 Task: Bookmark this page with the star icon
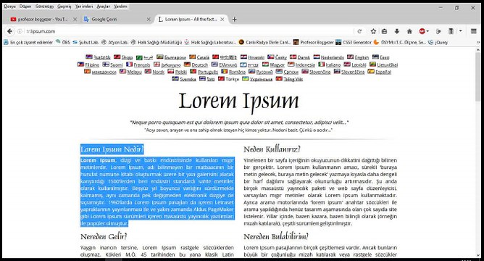tap(373, 31)
